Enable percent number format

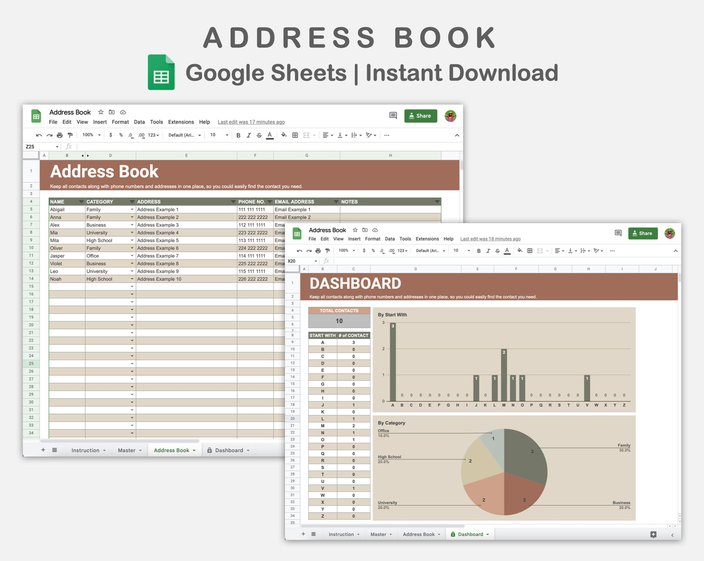120,135
